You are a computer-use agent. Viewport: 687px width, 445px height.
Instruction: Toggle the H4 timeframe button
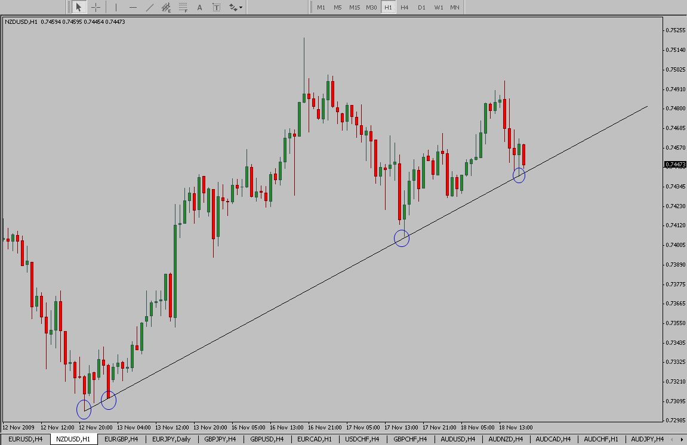point(405,8)
